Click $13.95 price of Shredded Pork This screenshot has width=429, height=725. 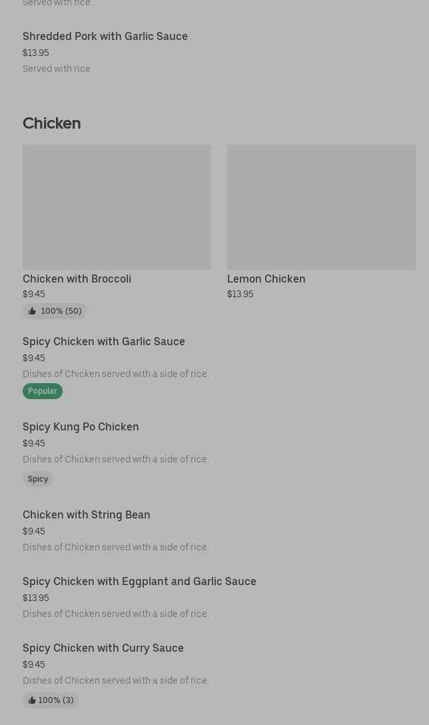click(x=36, y=53)
